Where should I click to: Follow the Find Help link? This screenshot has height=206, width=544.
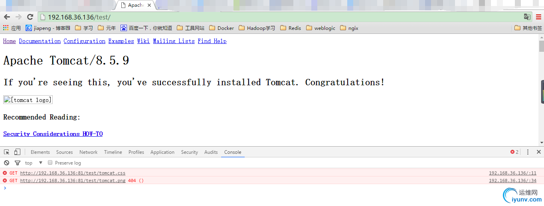tap(212, 41)
